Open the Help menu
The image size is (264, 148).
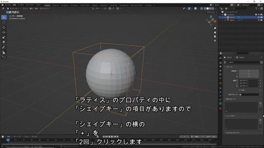click(x=38, y=5)
